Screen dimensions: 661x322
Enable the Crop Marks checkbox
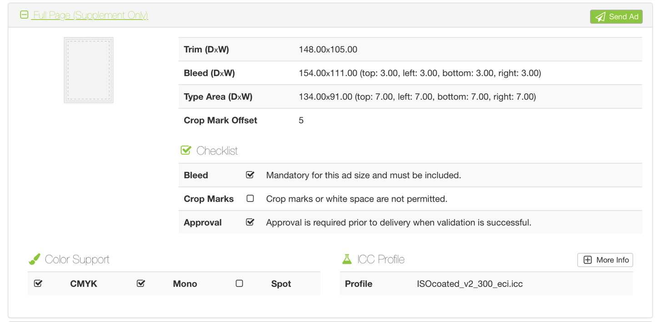250,198
